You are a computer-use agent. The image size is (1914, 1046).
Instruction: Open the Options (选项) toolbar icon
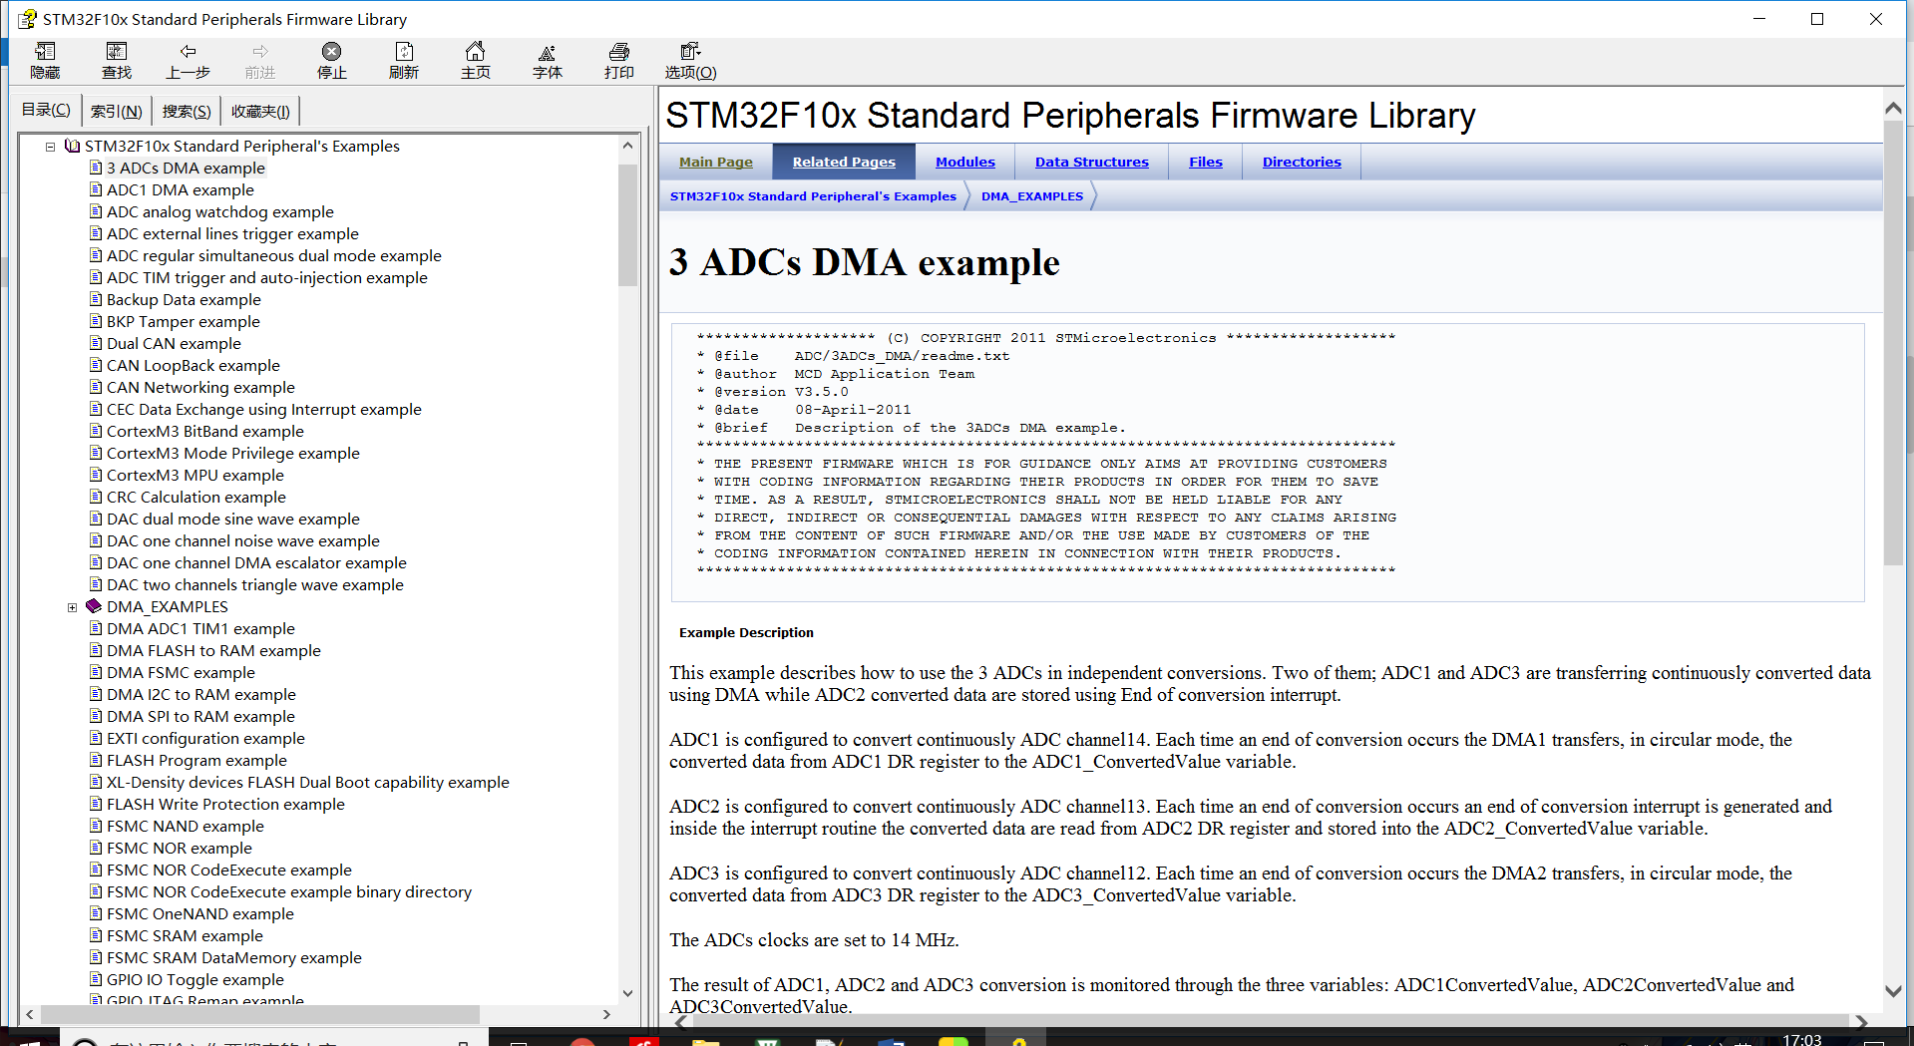(690, 51)
